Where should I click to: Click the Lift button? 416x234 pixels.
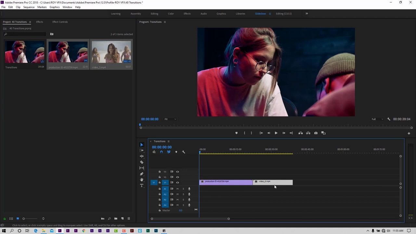point(301,133)
